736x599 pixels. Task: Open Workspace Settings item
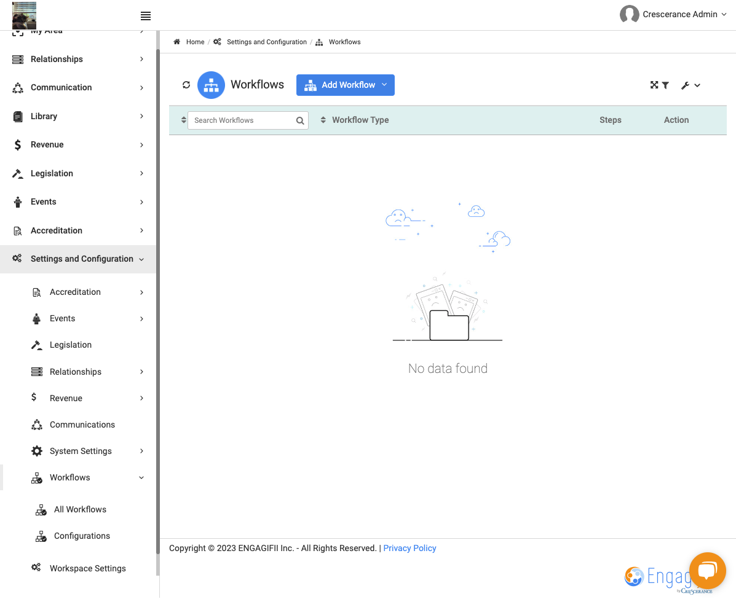point(88,568)
